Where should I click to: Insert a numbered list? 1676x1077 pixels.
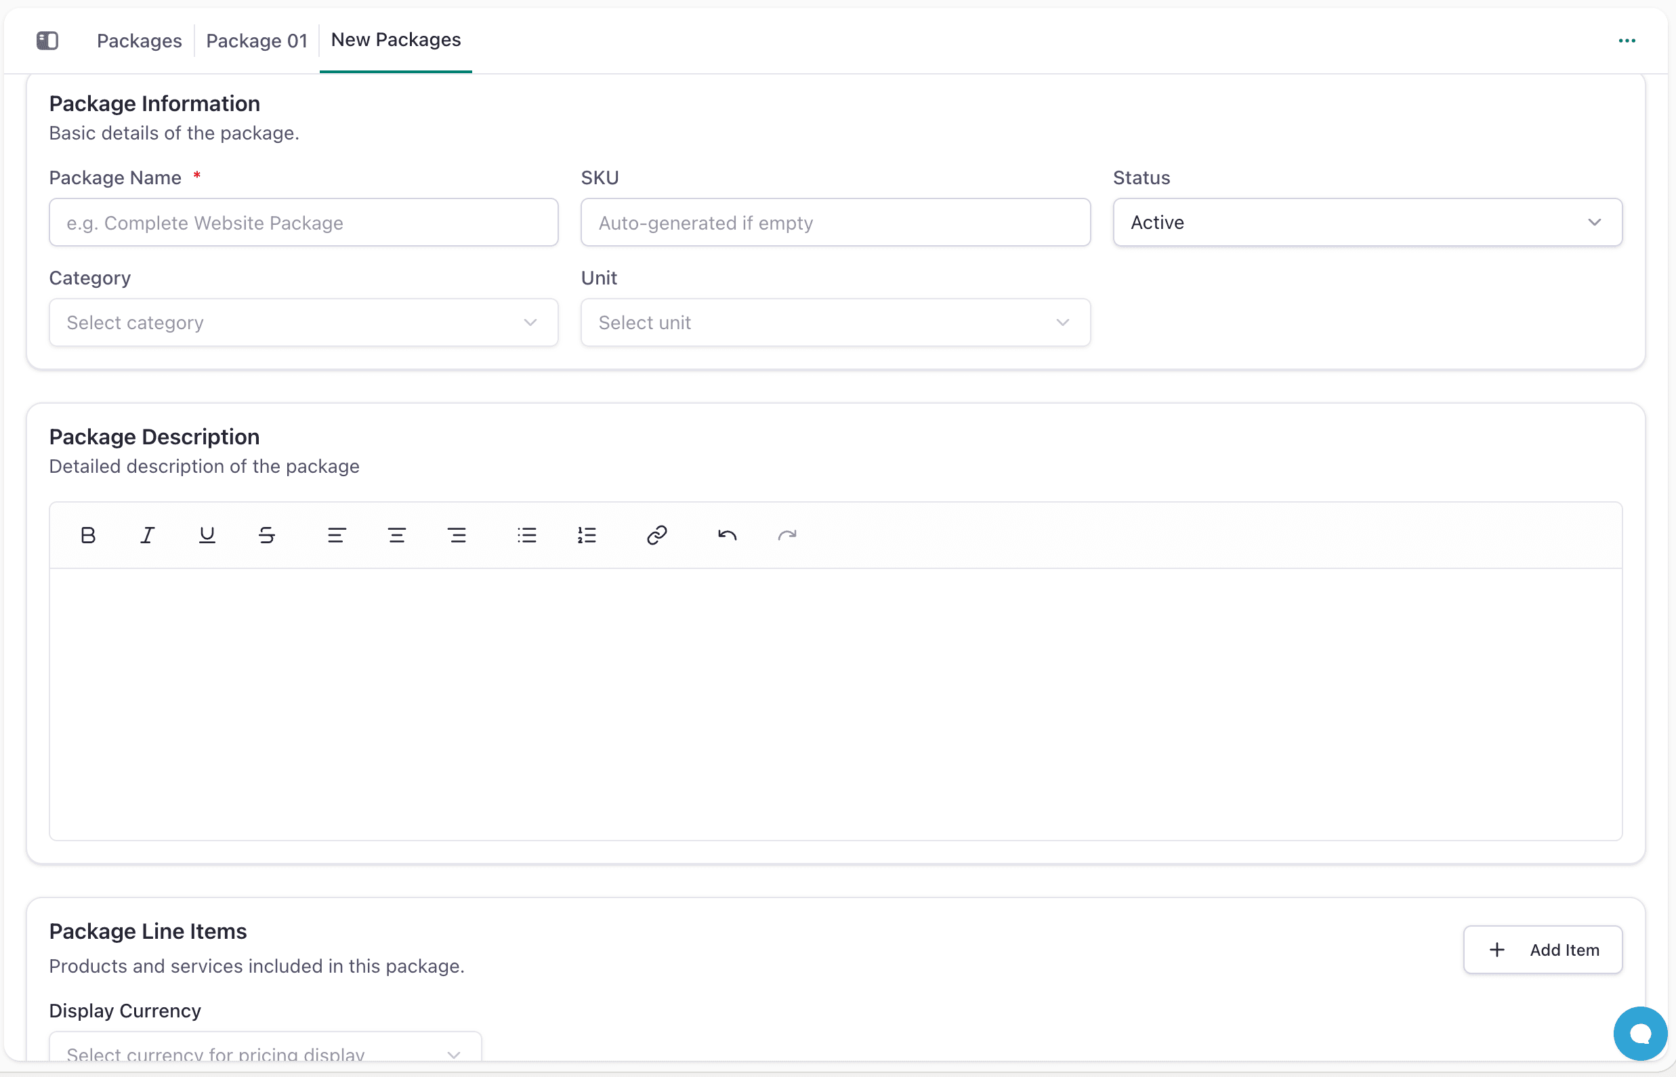587,535
